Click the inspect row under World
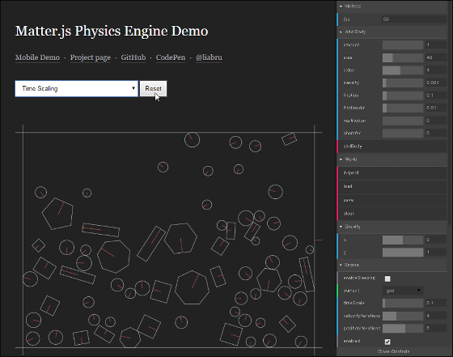Screen dimensions: 453x357 tap(392, 173)
